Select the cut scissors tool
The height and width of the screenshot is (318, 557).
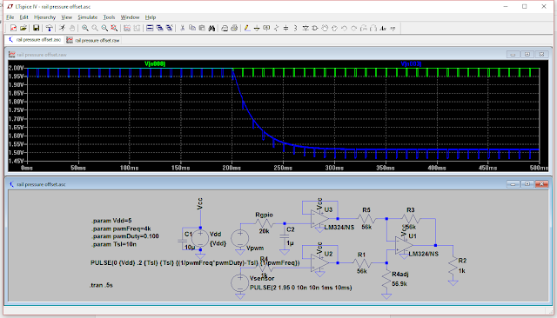[x=182, y=28]
